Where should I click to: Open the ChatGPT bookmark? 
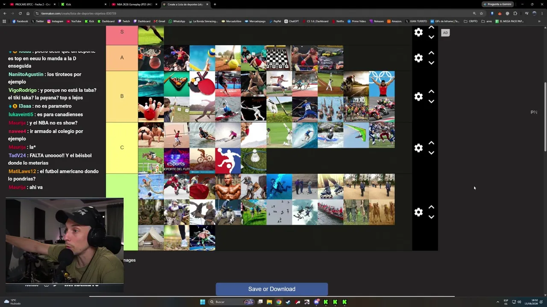(292, 21)
